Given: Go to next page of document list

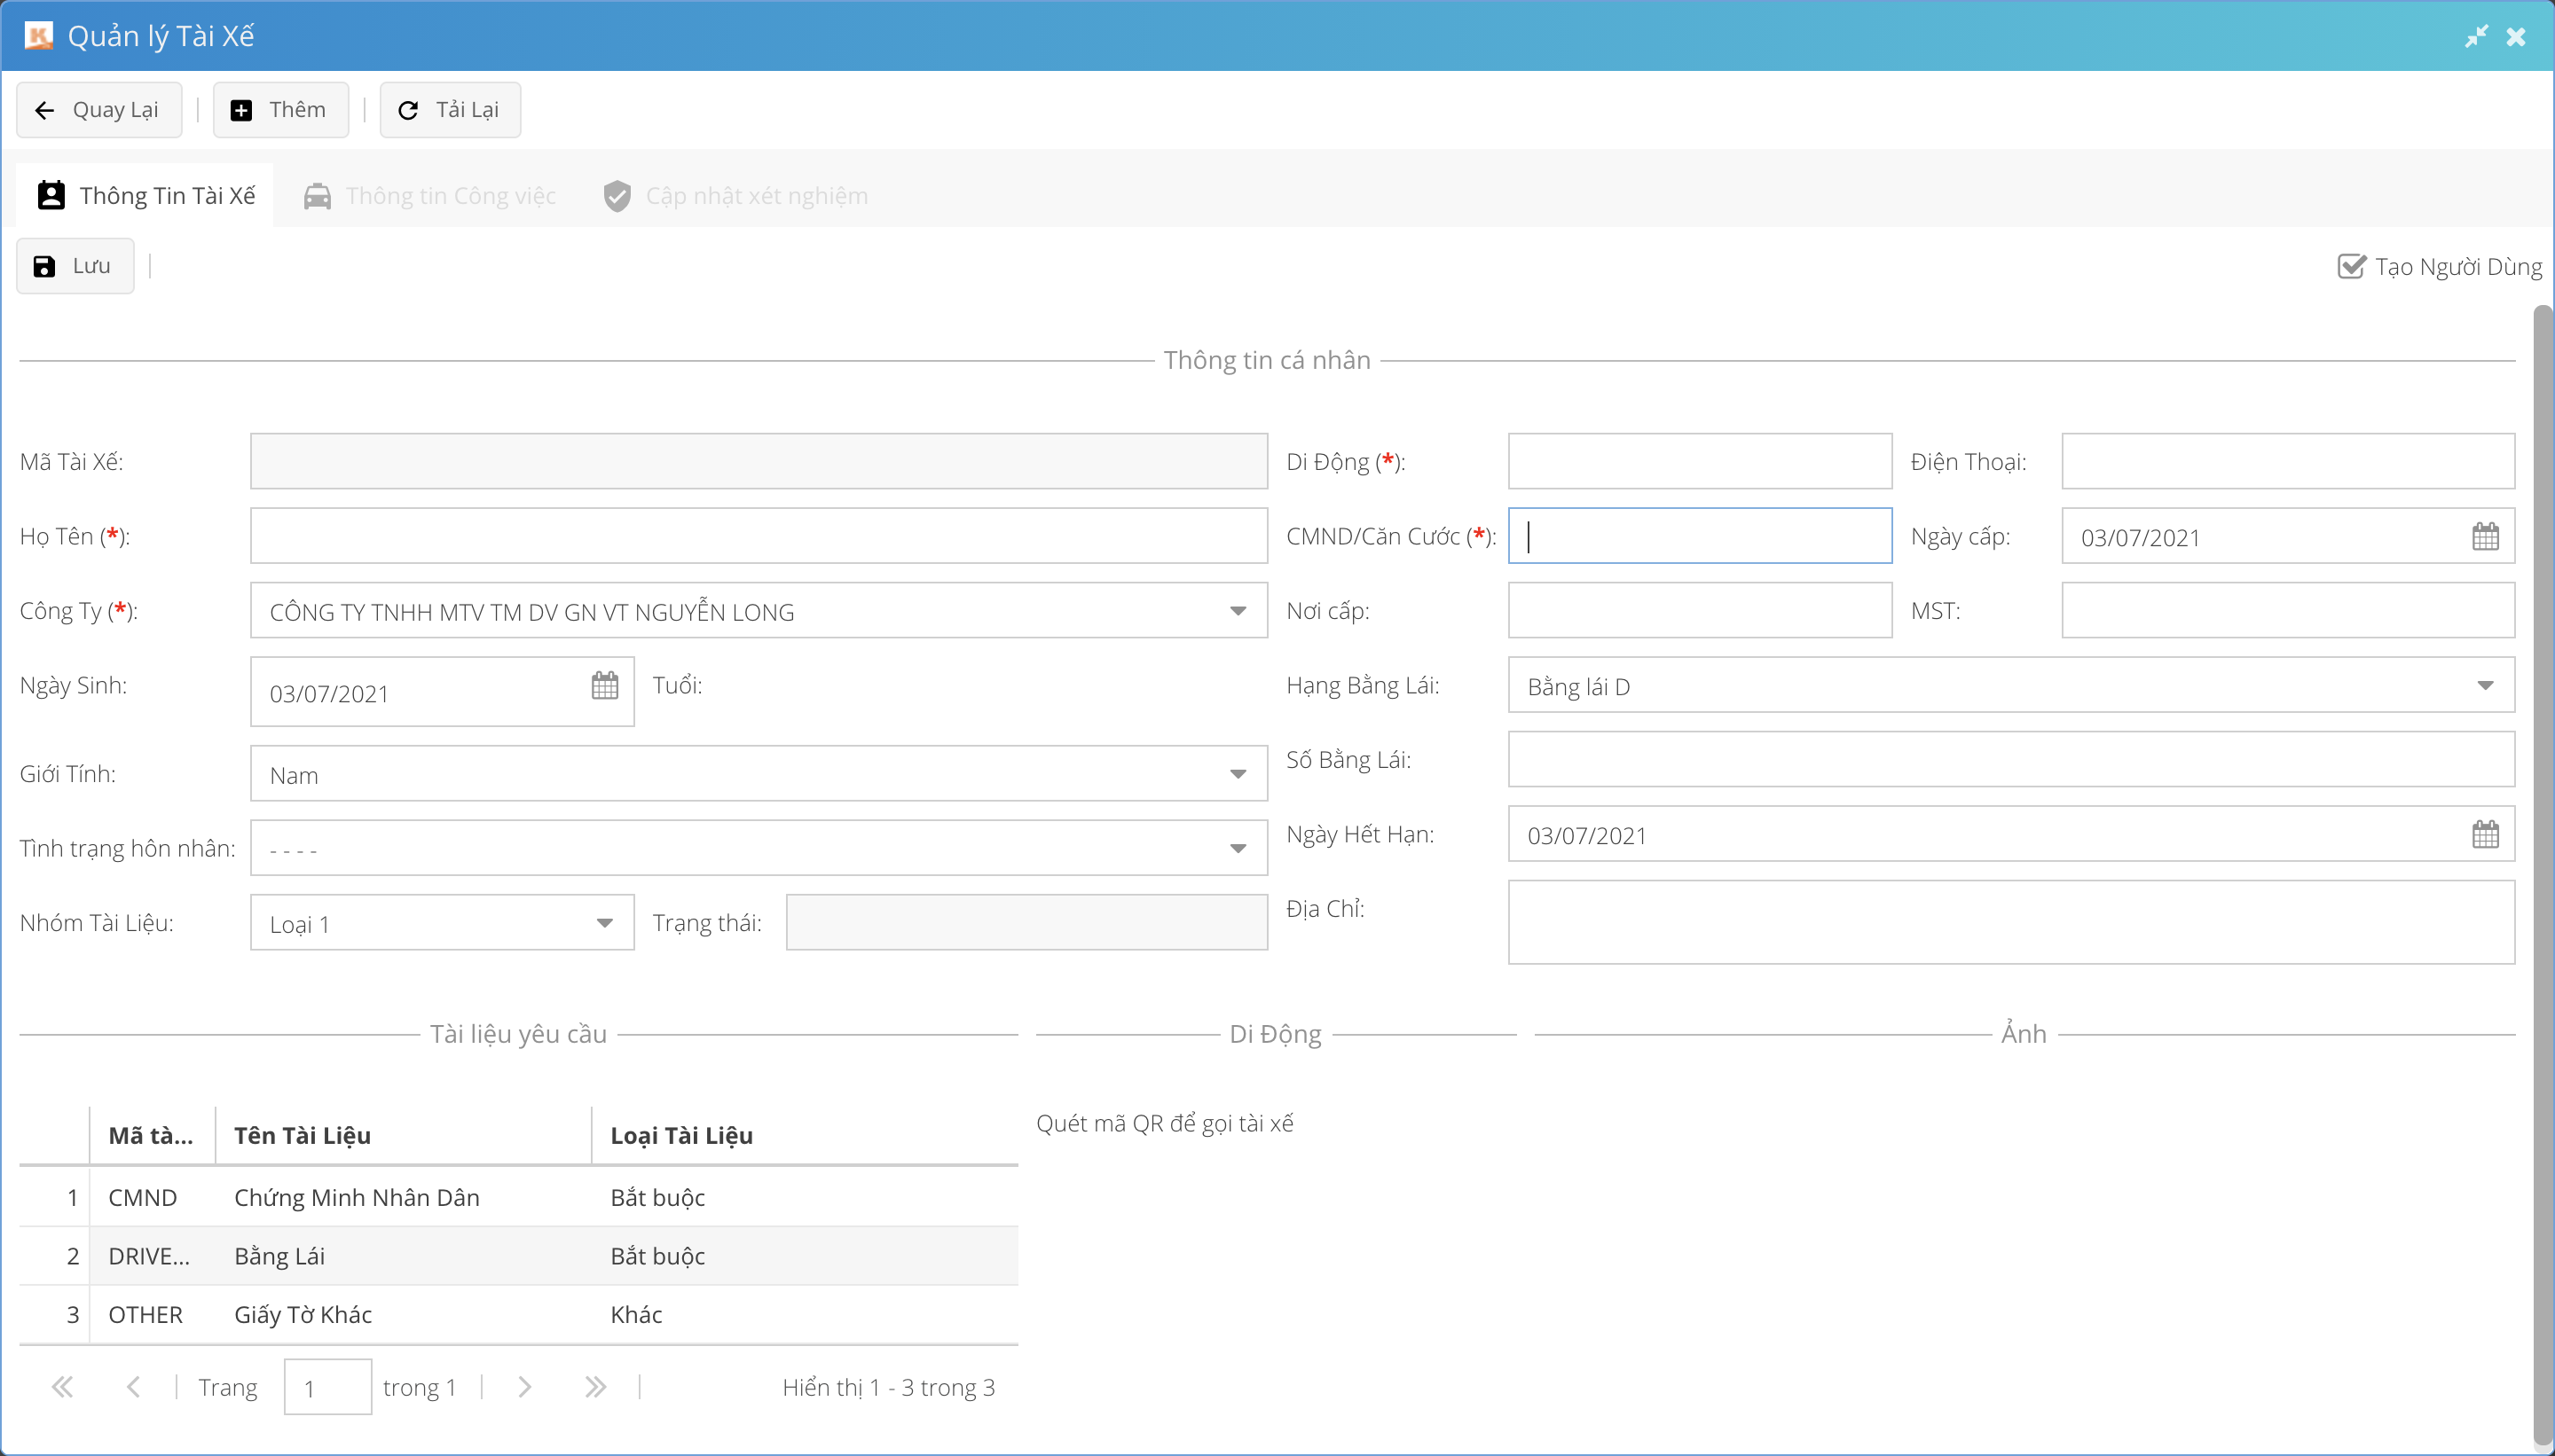Looking at the screenshot, I should (x=524, y=1387).
